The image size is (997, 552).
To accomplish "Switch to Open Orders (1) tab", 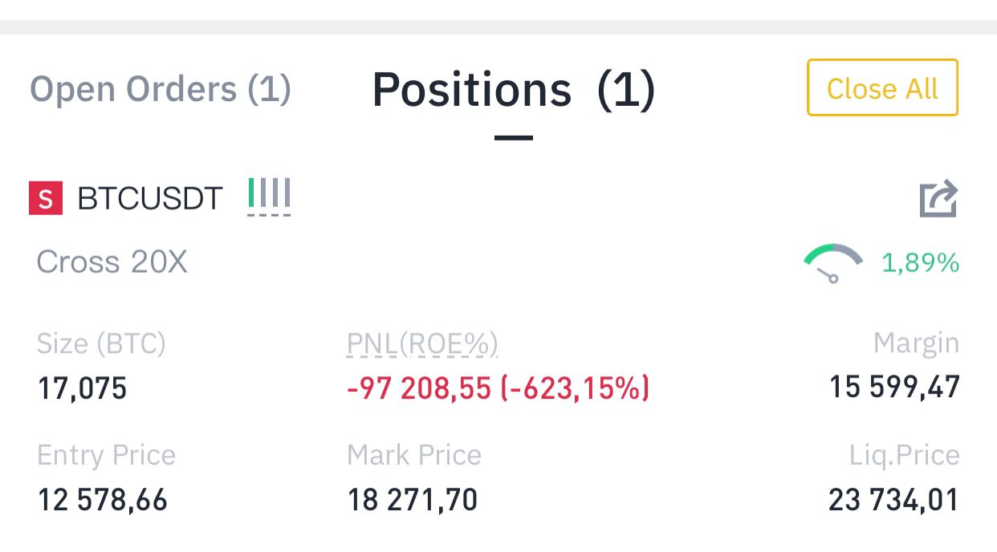I will [x=160, y=89].
